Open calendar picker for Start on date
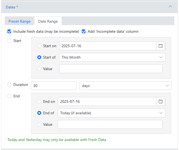This screenshot has width=179, height=150. (161, 46)
